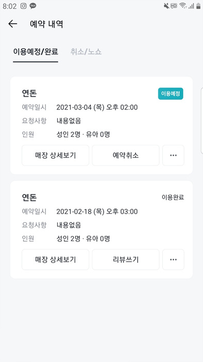Select the 이용예정/완료 tab
203x362 pixels.
[36, 52]
